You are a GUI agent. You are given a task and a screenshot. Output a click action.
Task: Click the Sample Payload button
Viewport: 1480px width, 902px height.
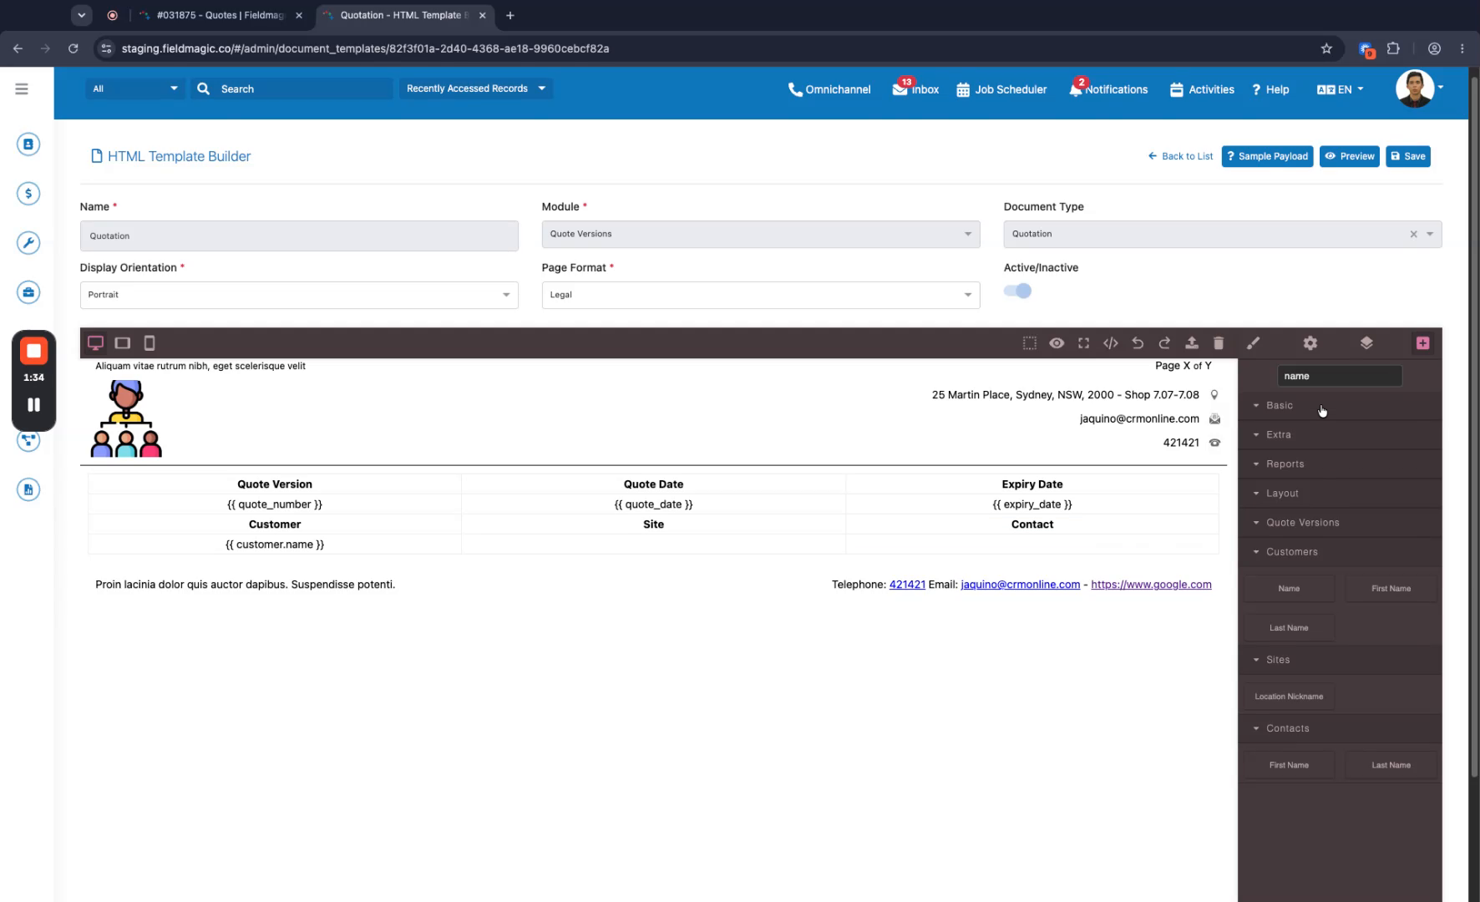[1267, 156]
